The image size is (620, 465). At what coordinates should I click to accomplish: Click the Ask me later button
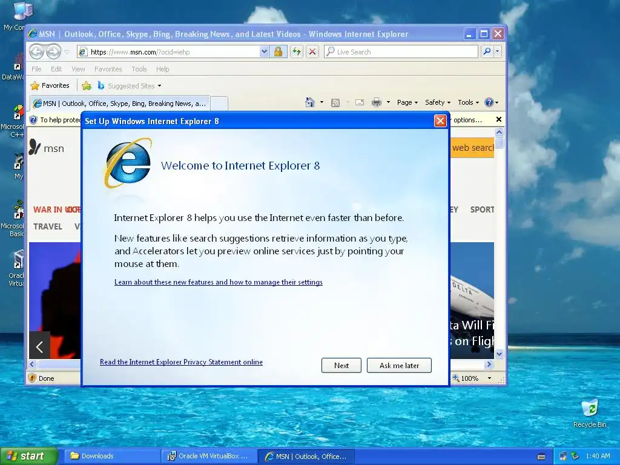click(x=399, y=365)
